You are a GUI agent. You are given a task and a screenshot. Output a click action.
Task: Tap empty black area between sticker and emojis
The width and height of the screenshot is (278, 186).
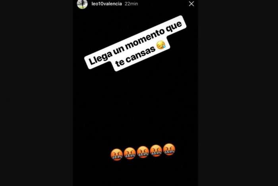(135, 106)
